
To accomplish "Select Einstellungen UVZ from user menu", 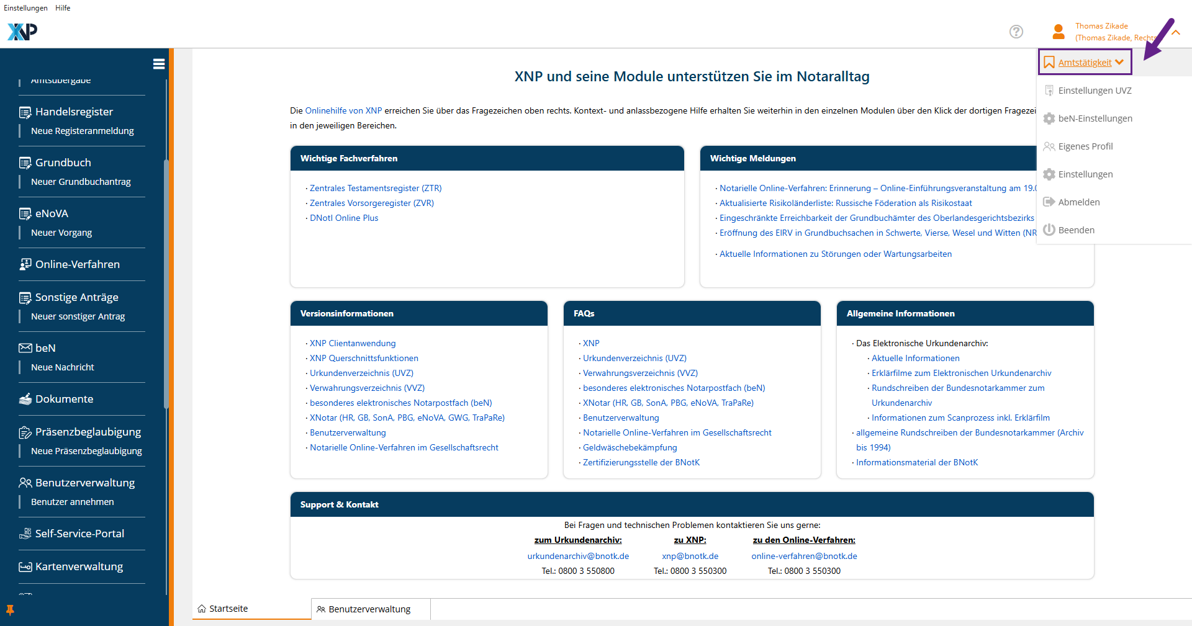I will [1095, 91].
